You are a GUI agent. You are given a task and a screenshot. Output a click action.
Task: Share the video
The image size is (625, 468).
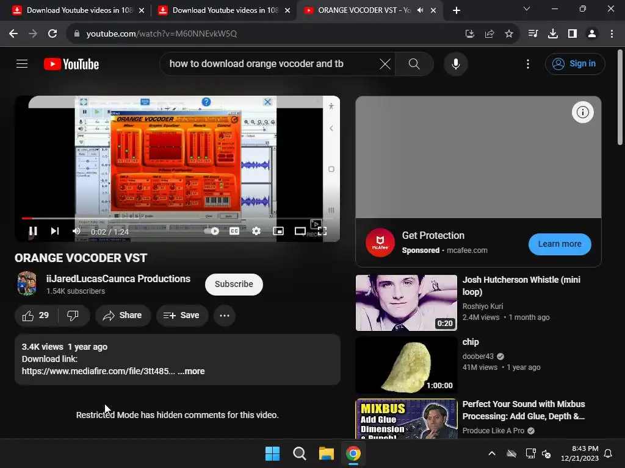tap(123, 316)
